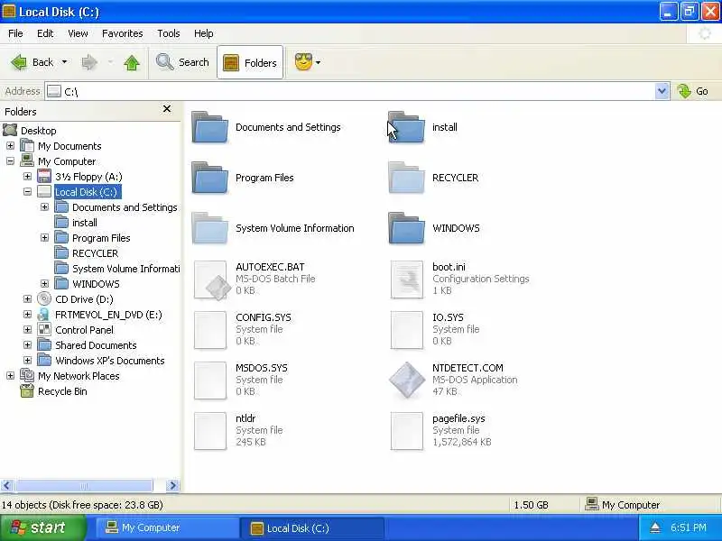This screenshot has height=541, width=722.
Task: Open the Tools menu
Action: point(169,33)
